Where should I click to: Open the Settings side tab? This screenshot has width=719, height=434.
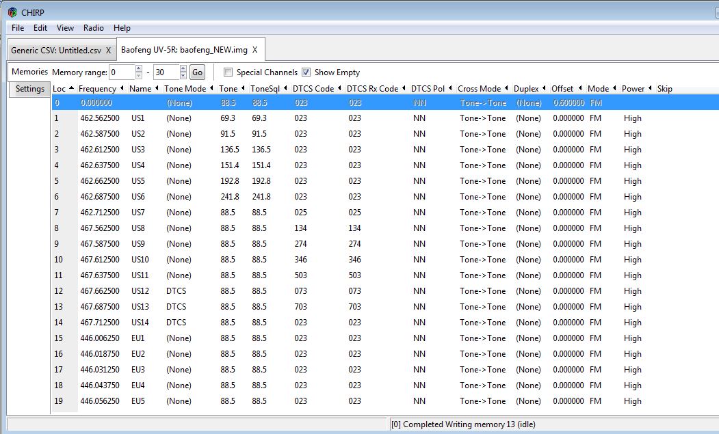tap(30, 89)
